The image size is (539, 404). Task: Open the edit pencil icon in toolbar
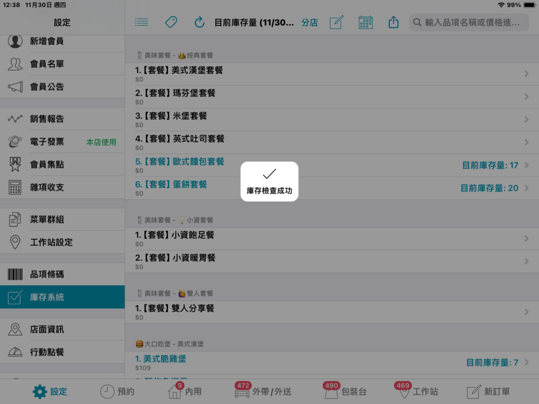click(x=336, y=23)
